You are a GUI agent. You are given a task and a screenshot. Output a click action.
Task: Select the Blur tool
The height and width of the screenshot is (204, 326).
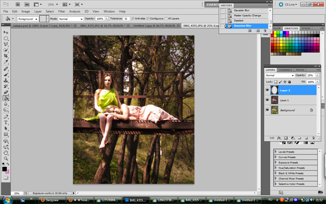[x=6, y=104]
